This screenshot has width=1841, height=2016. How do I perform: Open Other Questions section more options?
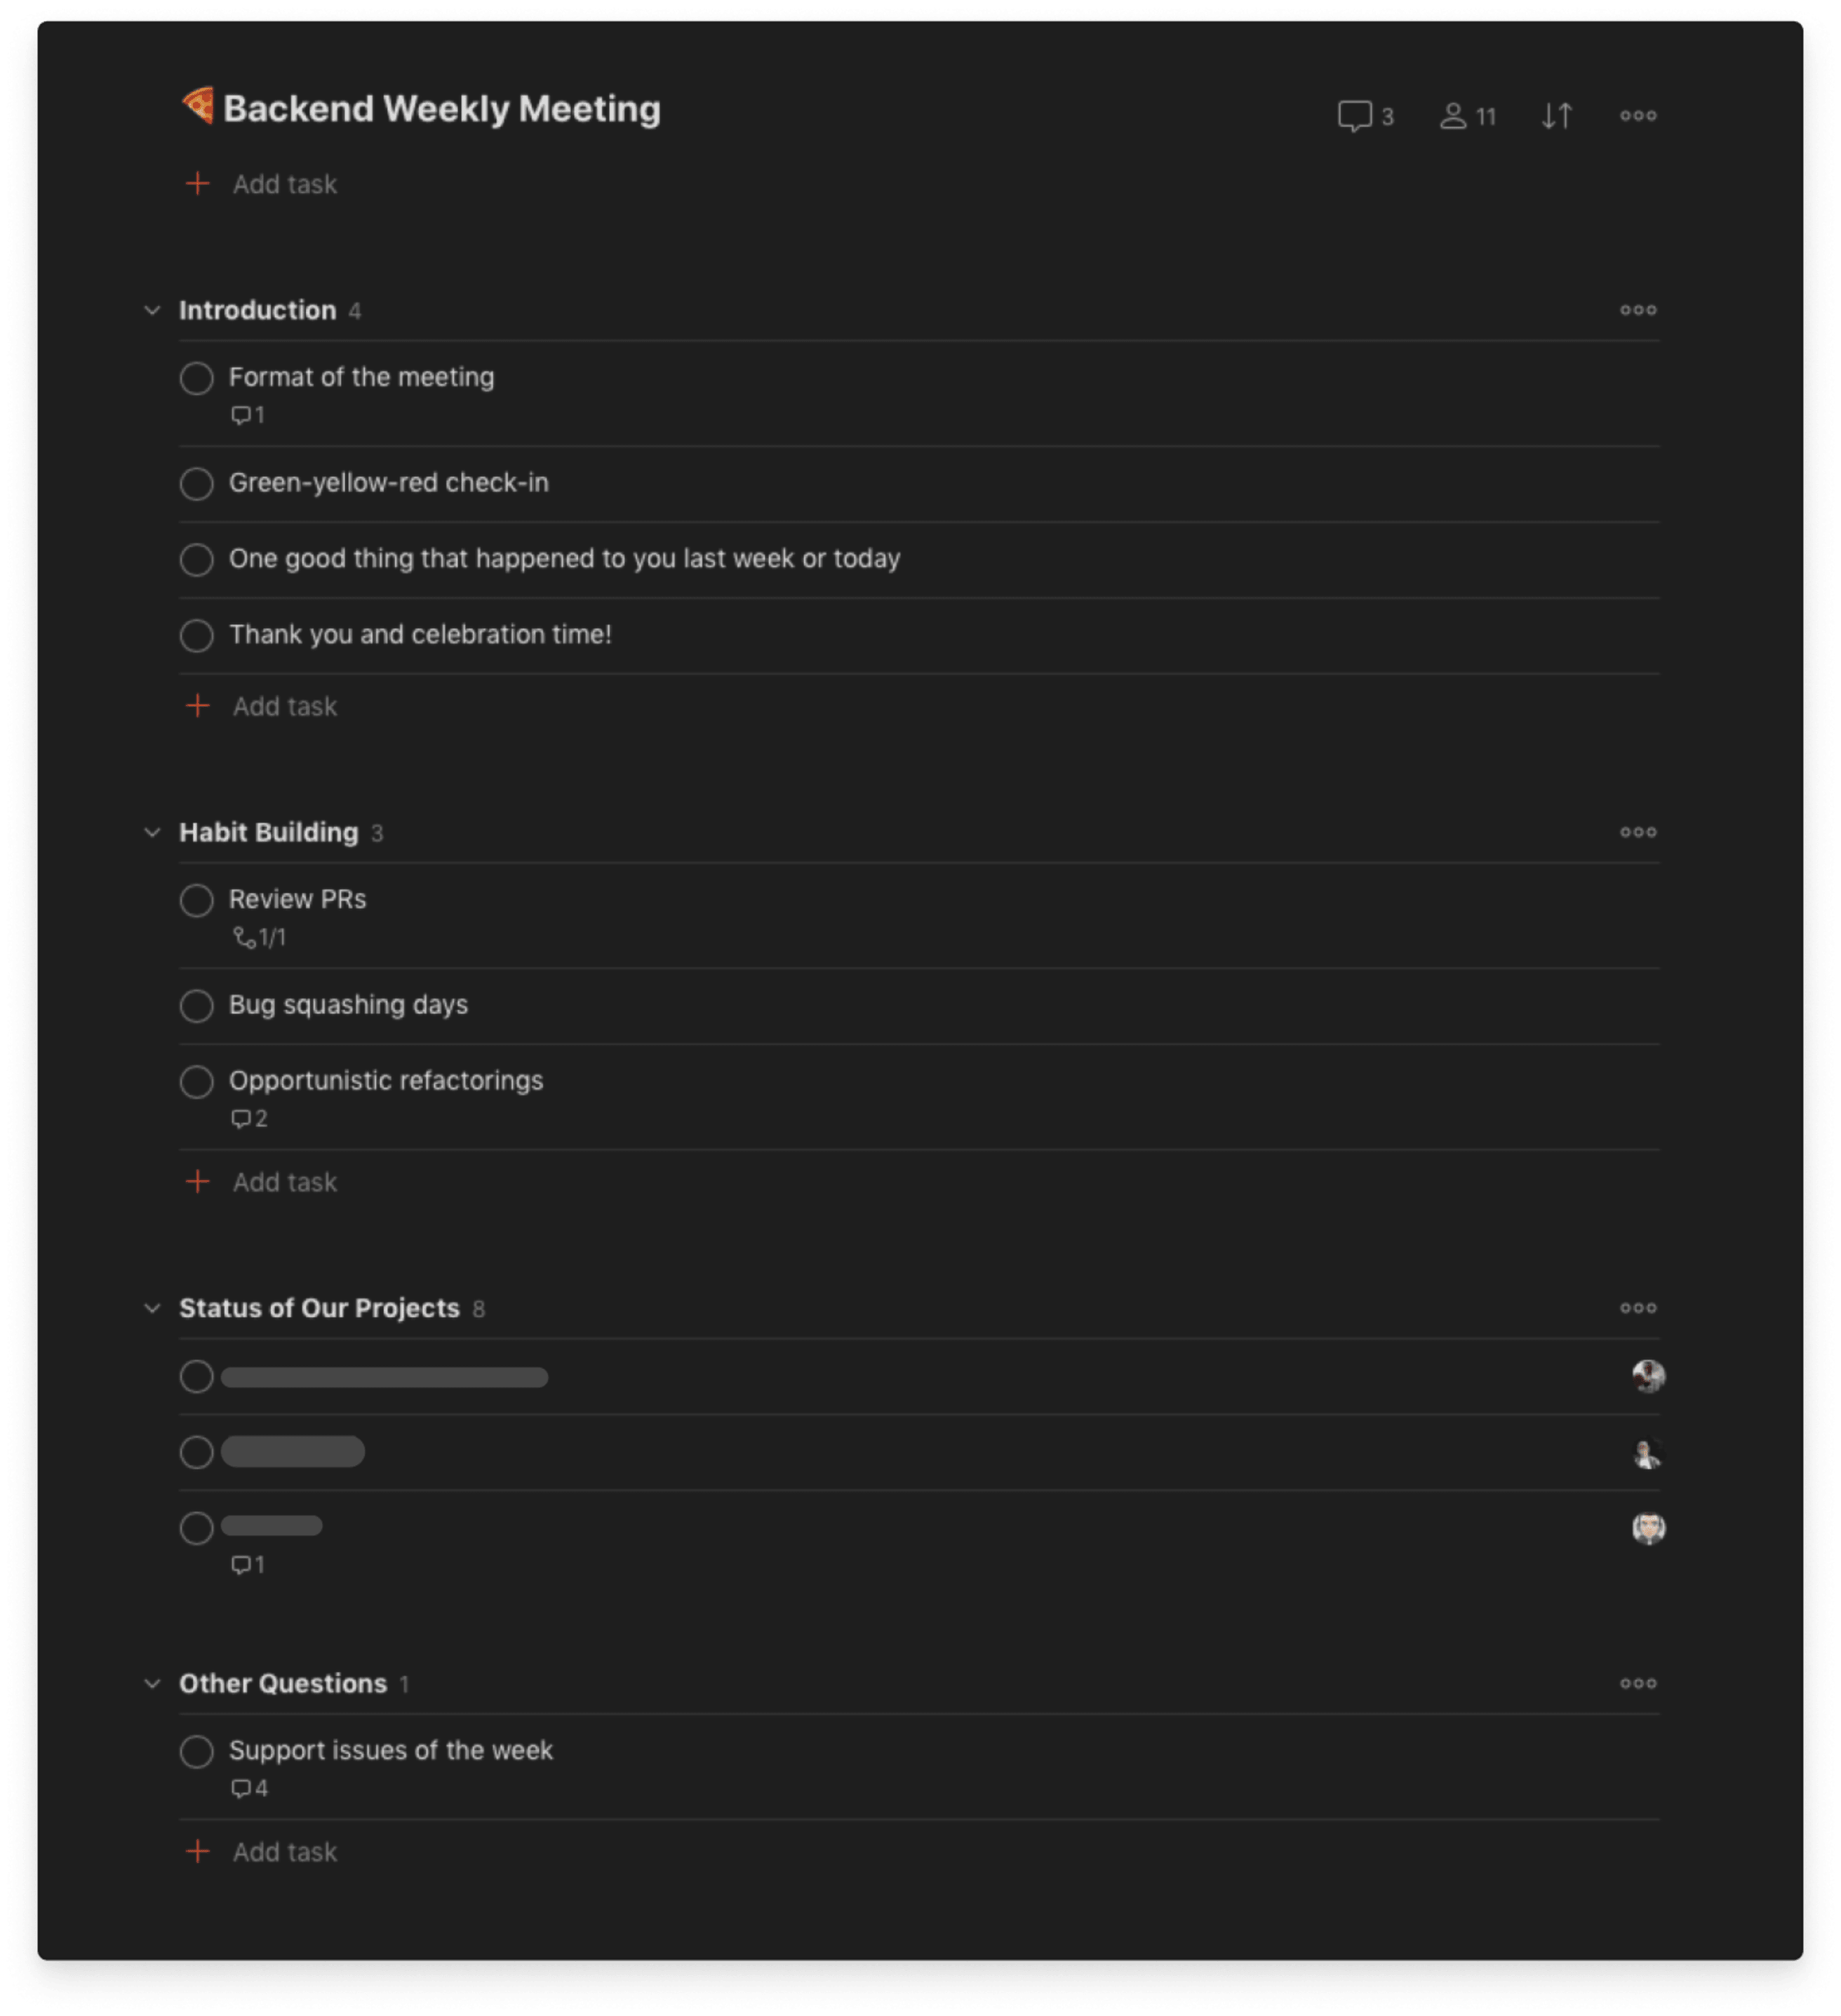point(1638,1684)
